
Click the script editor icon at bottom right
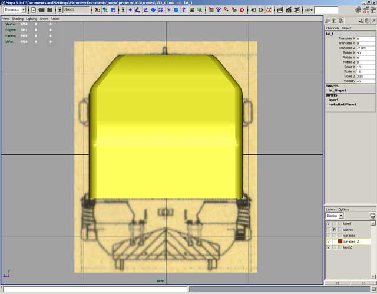tap(373, 289)
